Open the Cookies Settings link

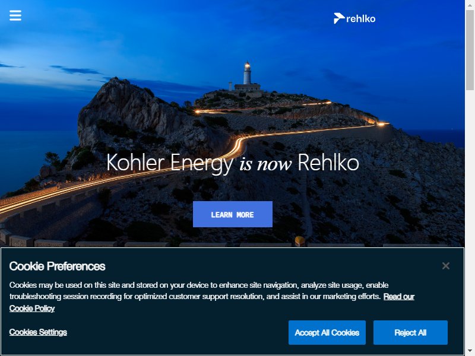click(38, 332)
